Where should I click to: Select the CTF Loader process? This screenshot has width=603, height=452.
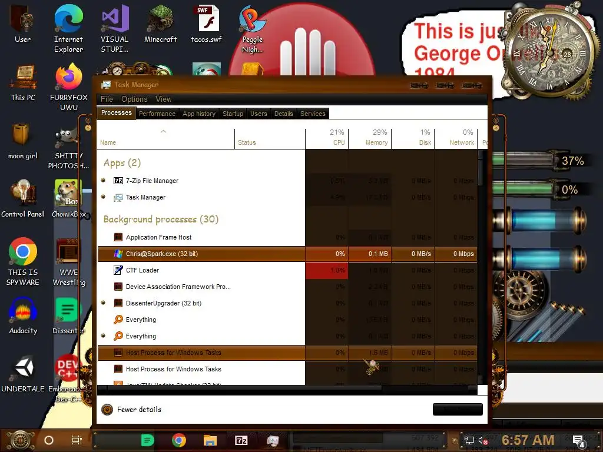pos(287,270)
